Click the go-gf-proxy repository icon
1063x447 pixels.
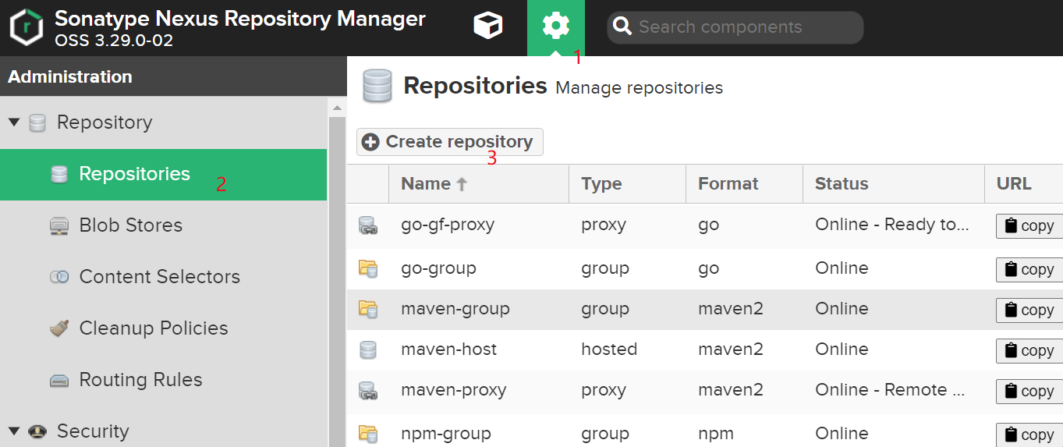pos(367,225)
